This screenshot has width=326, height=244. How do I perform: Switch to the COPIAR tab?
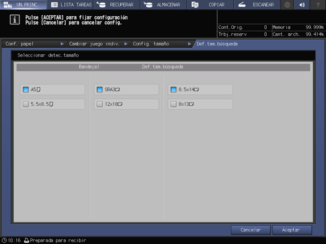pos(210,4)
